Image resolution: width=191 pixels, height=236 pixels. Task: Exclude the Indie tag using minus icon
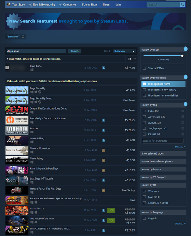point(183,111)
